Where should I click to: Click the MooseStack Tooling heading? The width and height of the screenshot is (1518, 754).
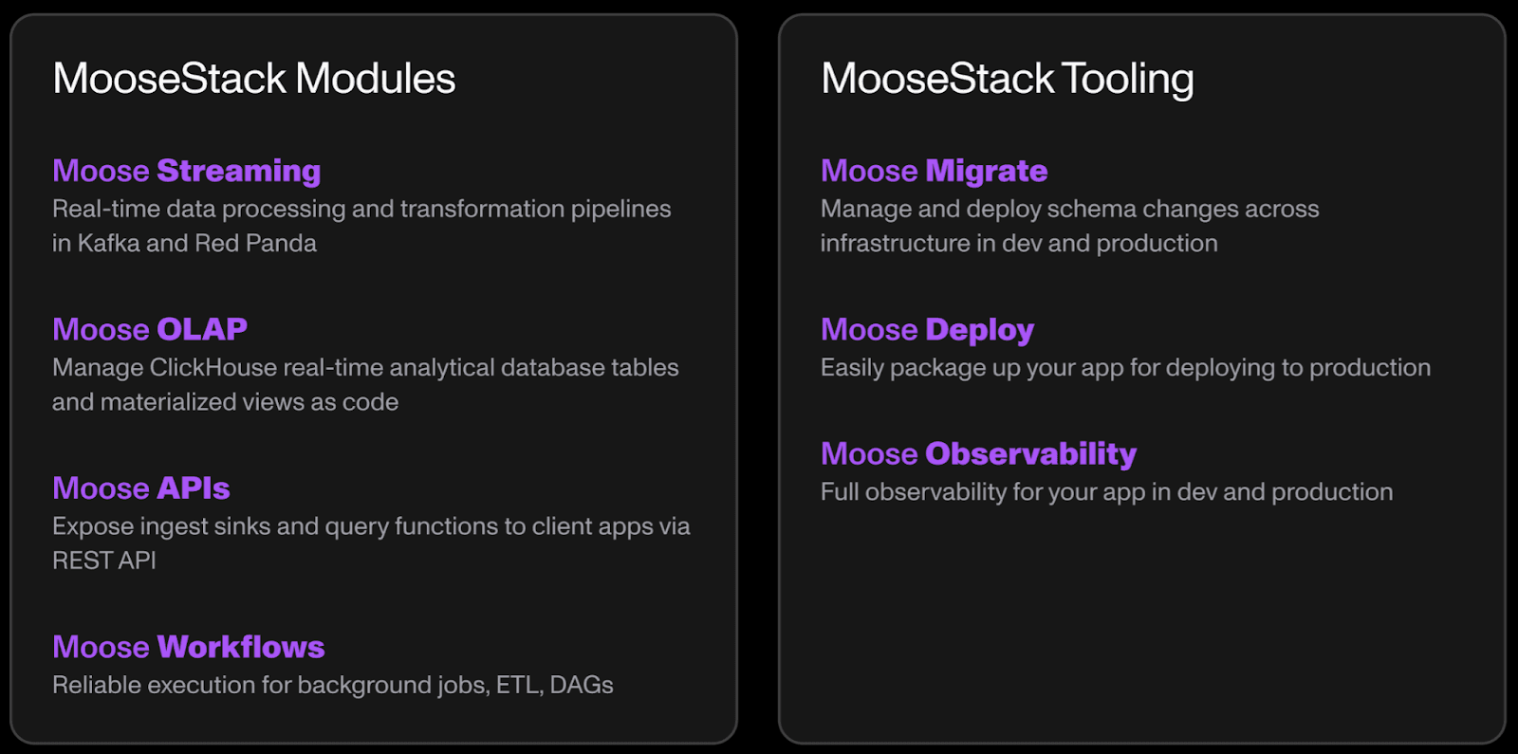(x=1007, y=79)
